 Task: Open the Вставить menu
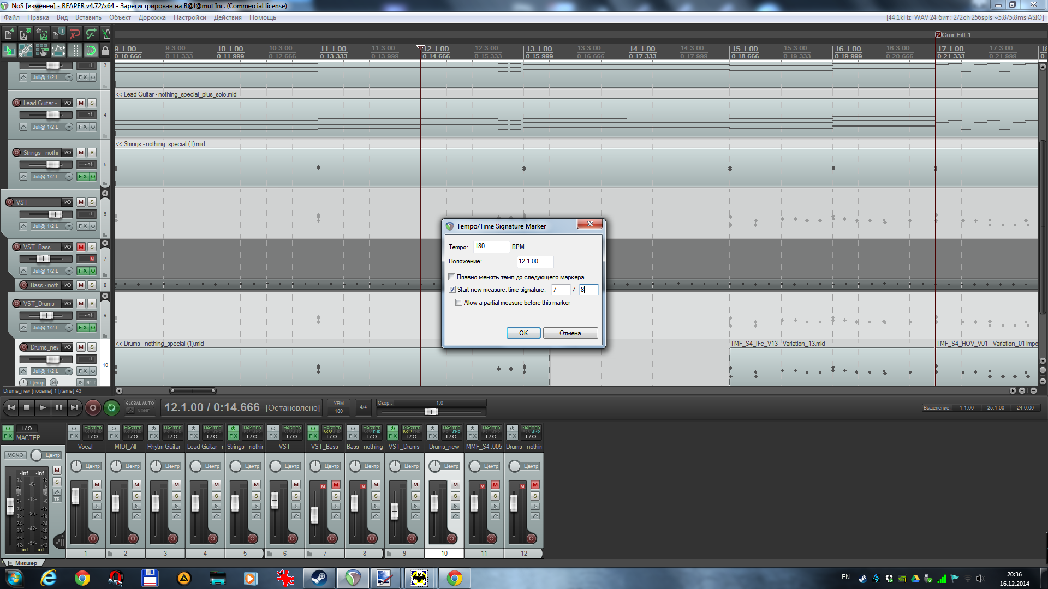pyautogui.click(x=88, y=17)
